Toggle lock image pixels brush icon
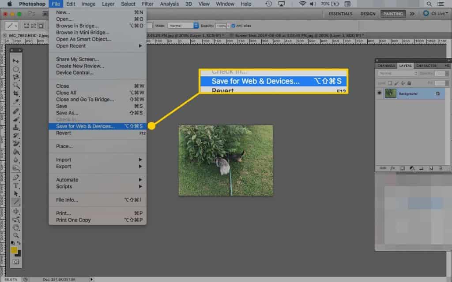This screenshot has width=452, height=282. [396, 83]
